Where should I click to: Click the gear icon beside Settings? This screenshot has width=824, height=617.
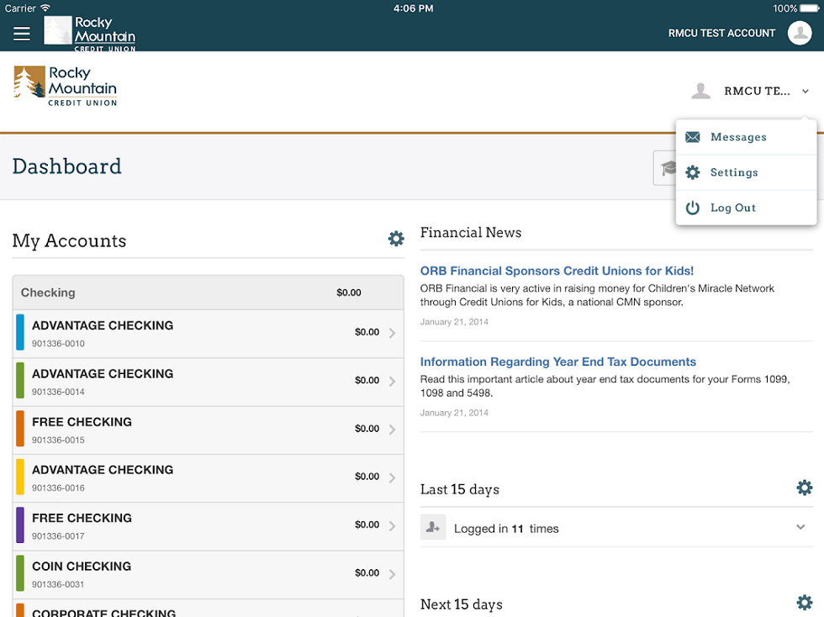click(x=693, y=172)
